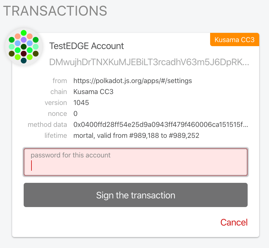Click the "chain" field label
Screen dimensions: 269x248
click(x=59, y=92)
